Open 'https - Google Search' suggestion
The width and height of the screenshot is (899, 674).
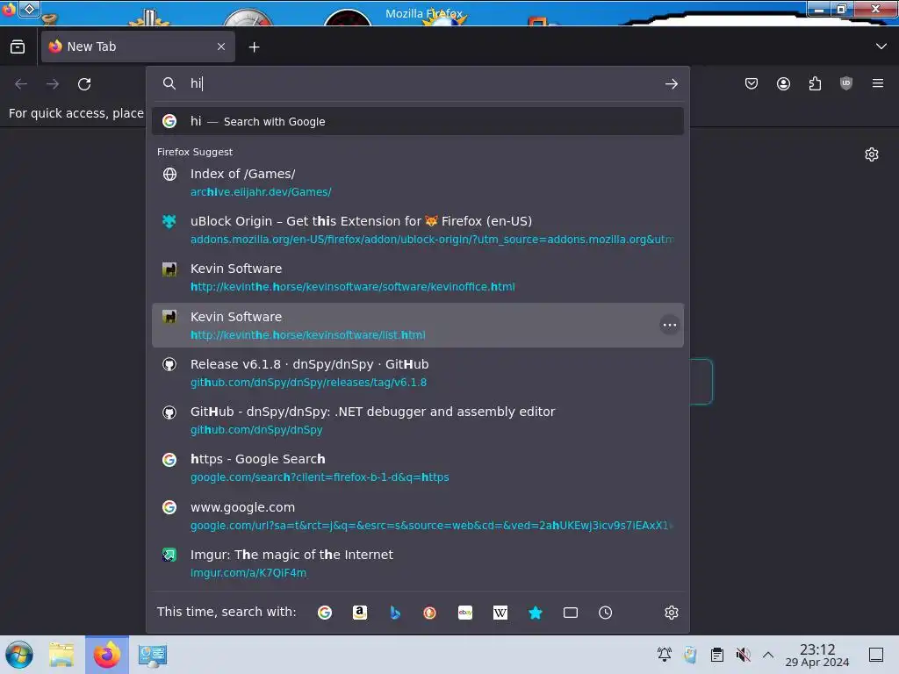tap(417, 468)
